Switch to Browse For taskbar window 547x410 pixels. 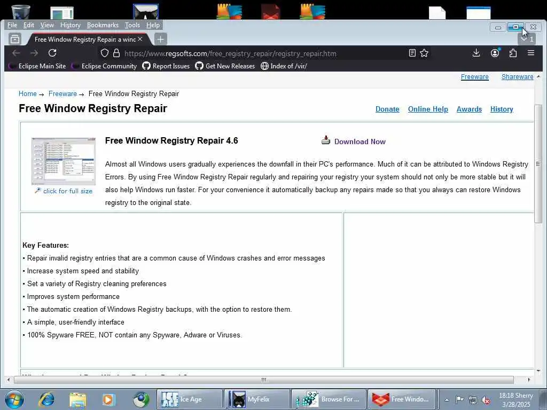point(329,399)
